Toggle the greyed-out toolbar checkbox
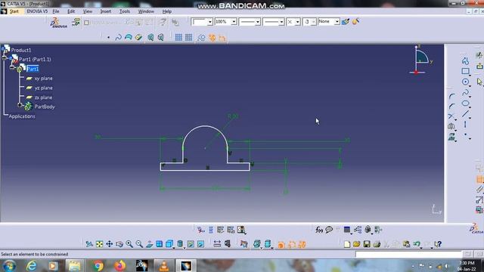This screenshot has width=484, height=272. point(86,23)
